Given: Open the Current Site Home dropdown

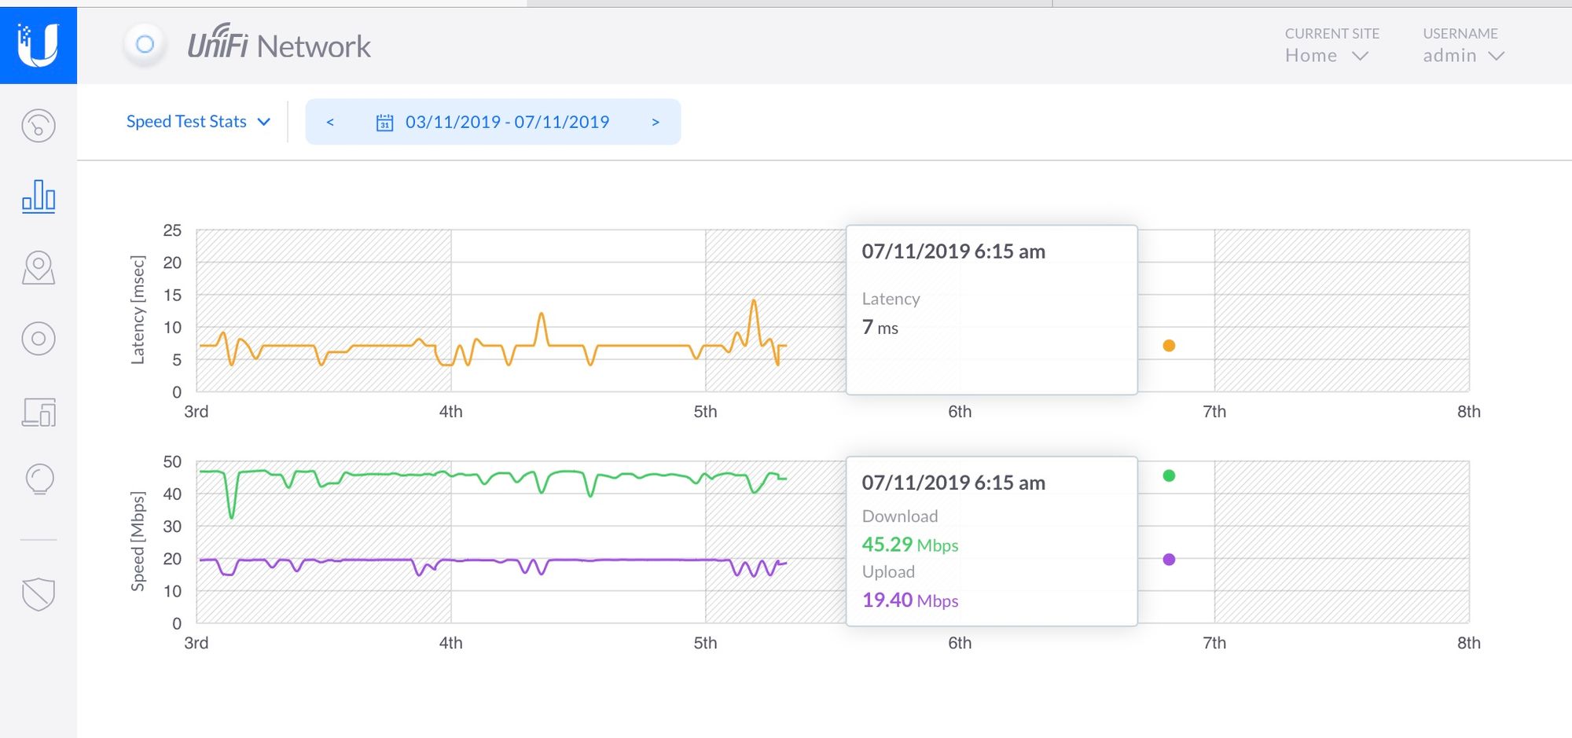Looking at the screenshot, I should pos(1326,56).
